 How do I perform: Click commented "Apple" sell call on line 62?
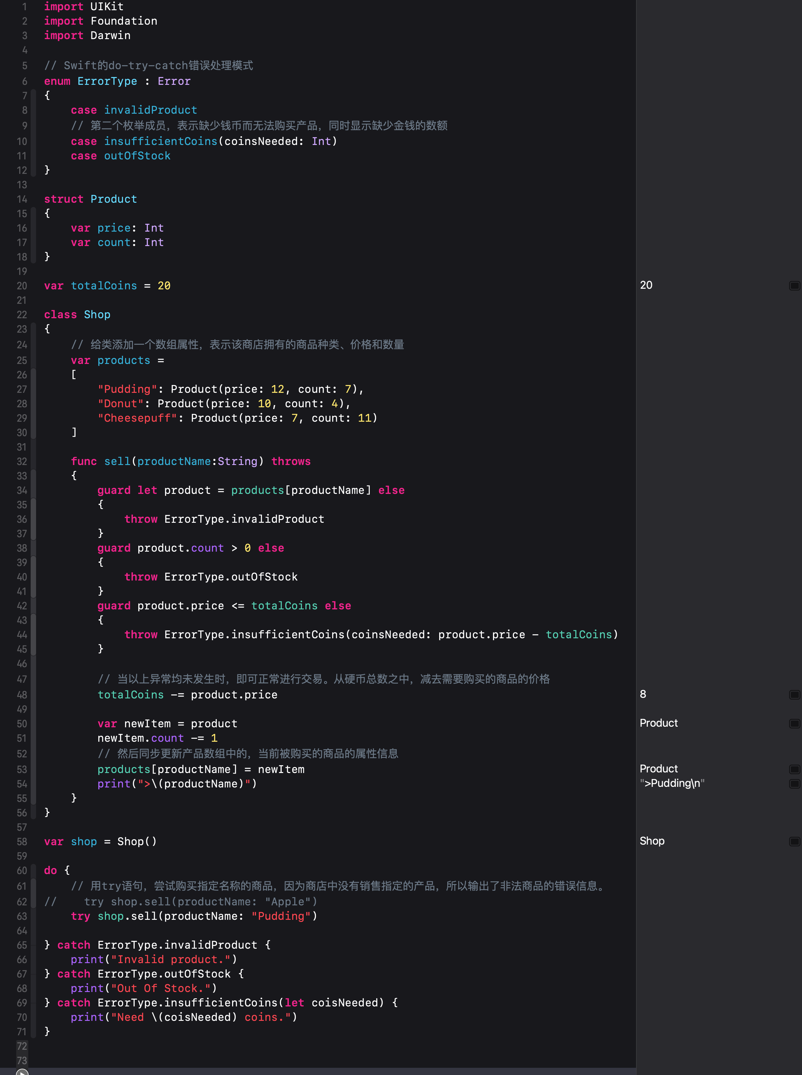coord(200,902)
